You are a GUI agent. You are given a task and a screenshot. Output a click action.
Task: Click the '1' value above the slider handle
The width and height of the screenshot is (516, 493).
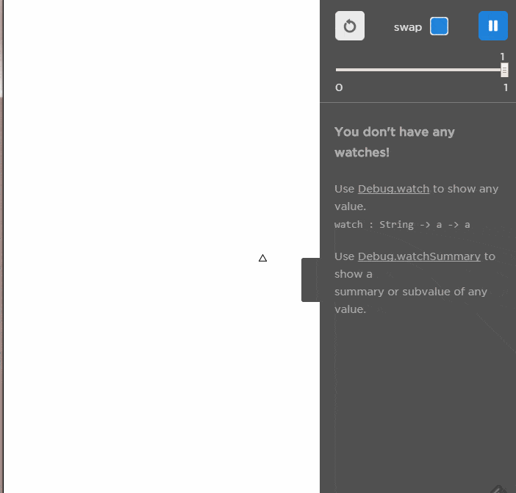point(503,57)
